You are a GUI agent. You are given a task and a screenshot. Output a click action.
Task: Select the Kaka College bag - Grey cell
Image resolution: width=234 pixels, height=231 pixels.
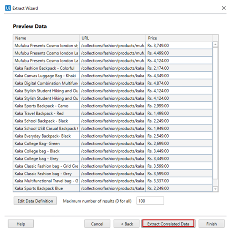coord(46,158)
